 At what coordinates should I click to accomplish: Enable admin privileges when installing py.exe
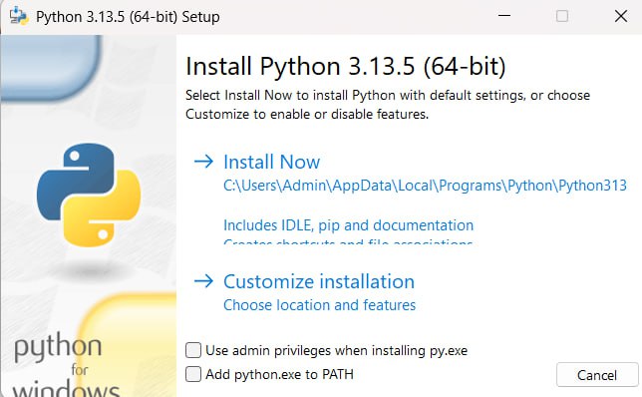[x=193, y=350]
